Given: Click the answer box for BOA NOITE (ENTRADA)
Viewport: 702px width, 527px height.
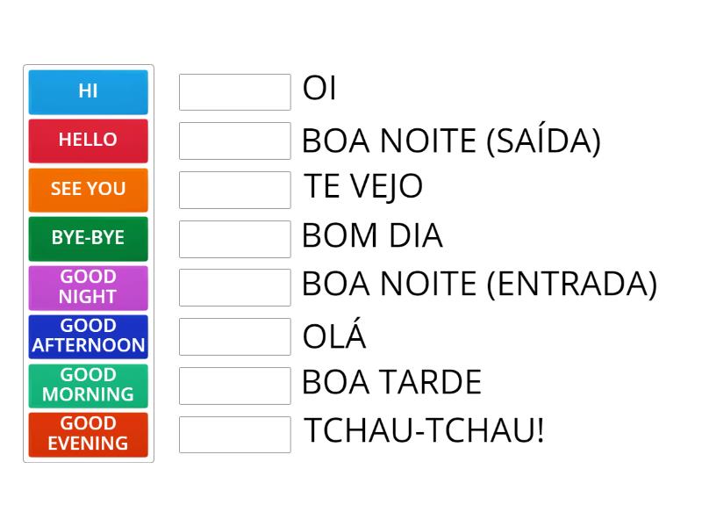Looking at the screenshot, I should click(234, 287).
